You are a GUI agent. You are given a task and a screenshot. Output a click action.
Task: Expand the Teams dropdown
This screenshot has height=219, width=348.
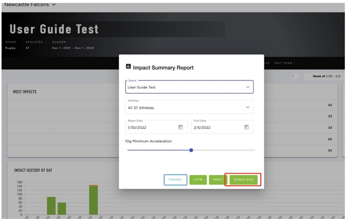coord(247,87)
